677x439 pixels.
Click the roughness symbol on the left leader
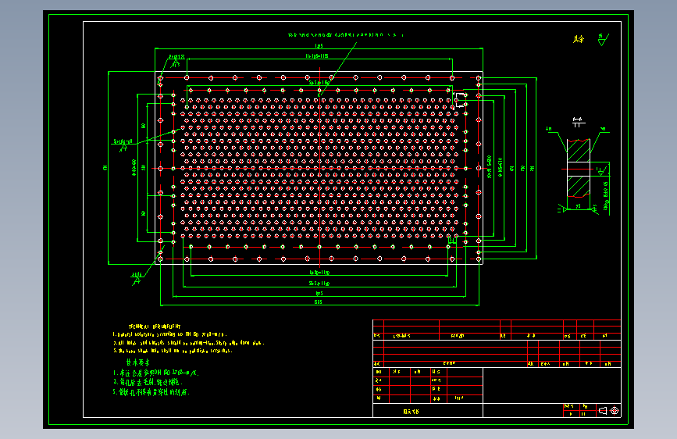click(123, 148)
